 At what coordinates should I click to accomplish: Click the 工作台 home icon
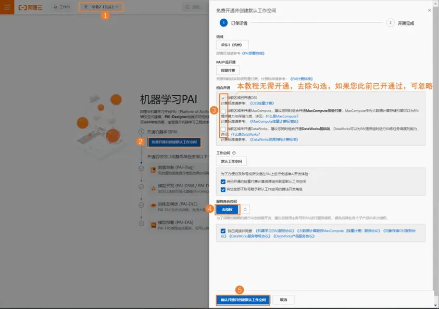[x=56, y=8]
